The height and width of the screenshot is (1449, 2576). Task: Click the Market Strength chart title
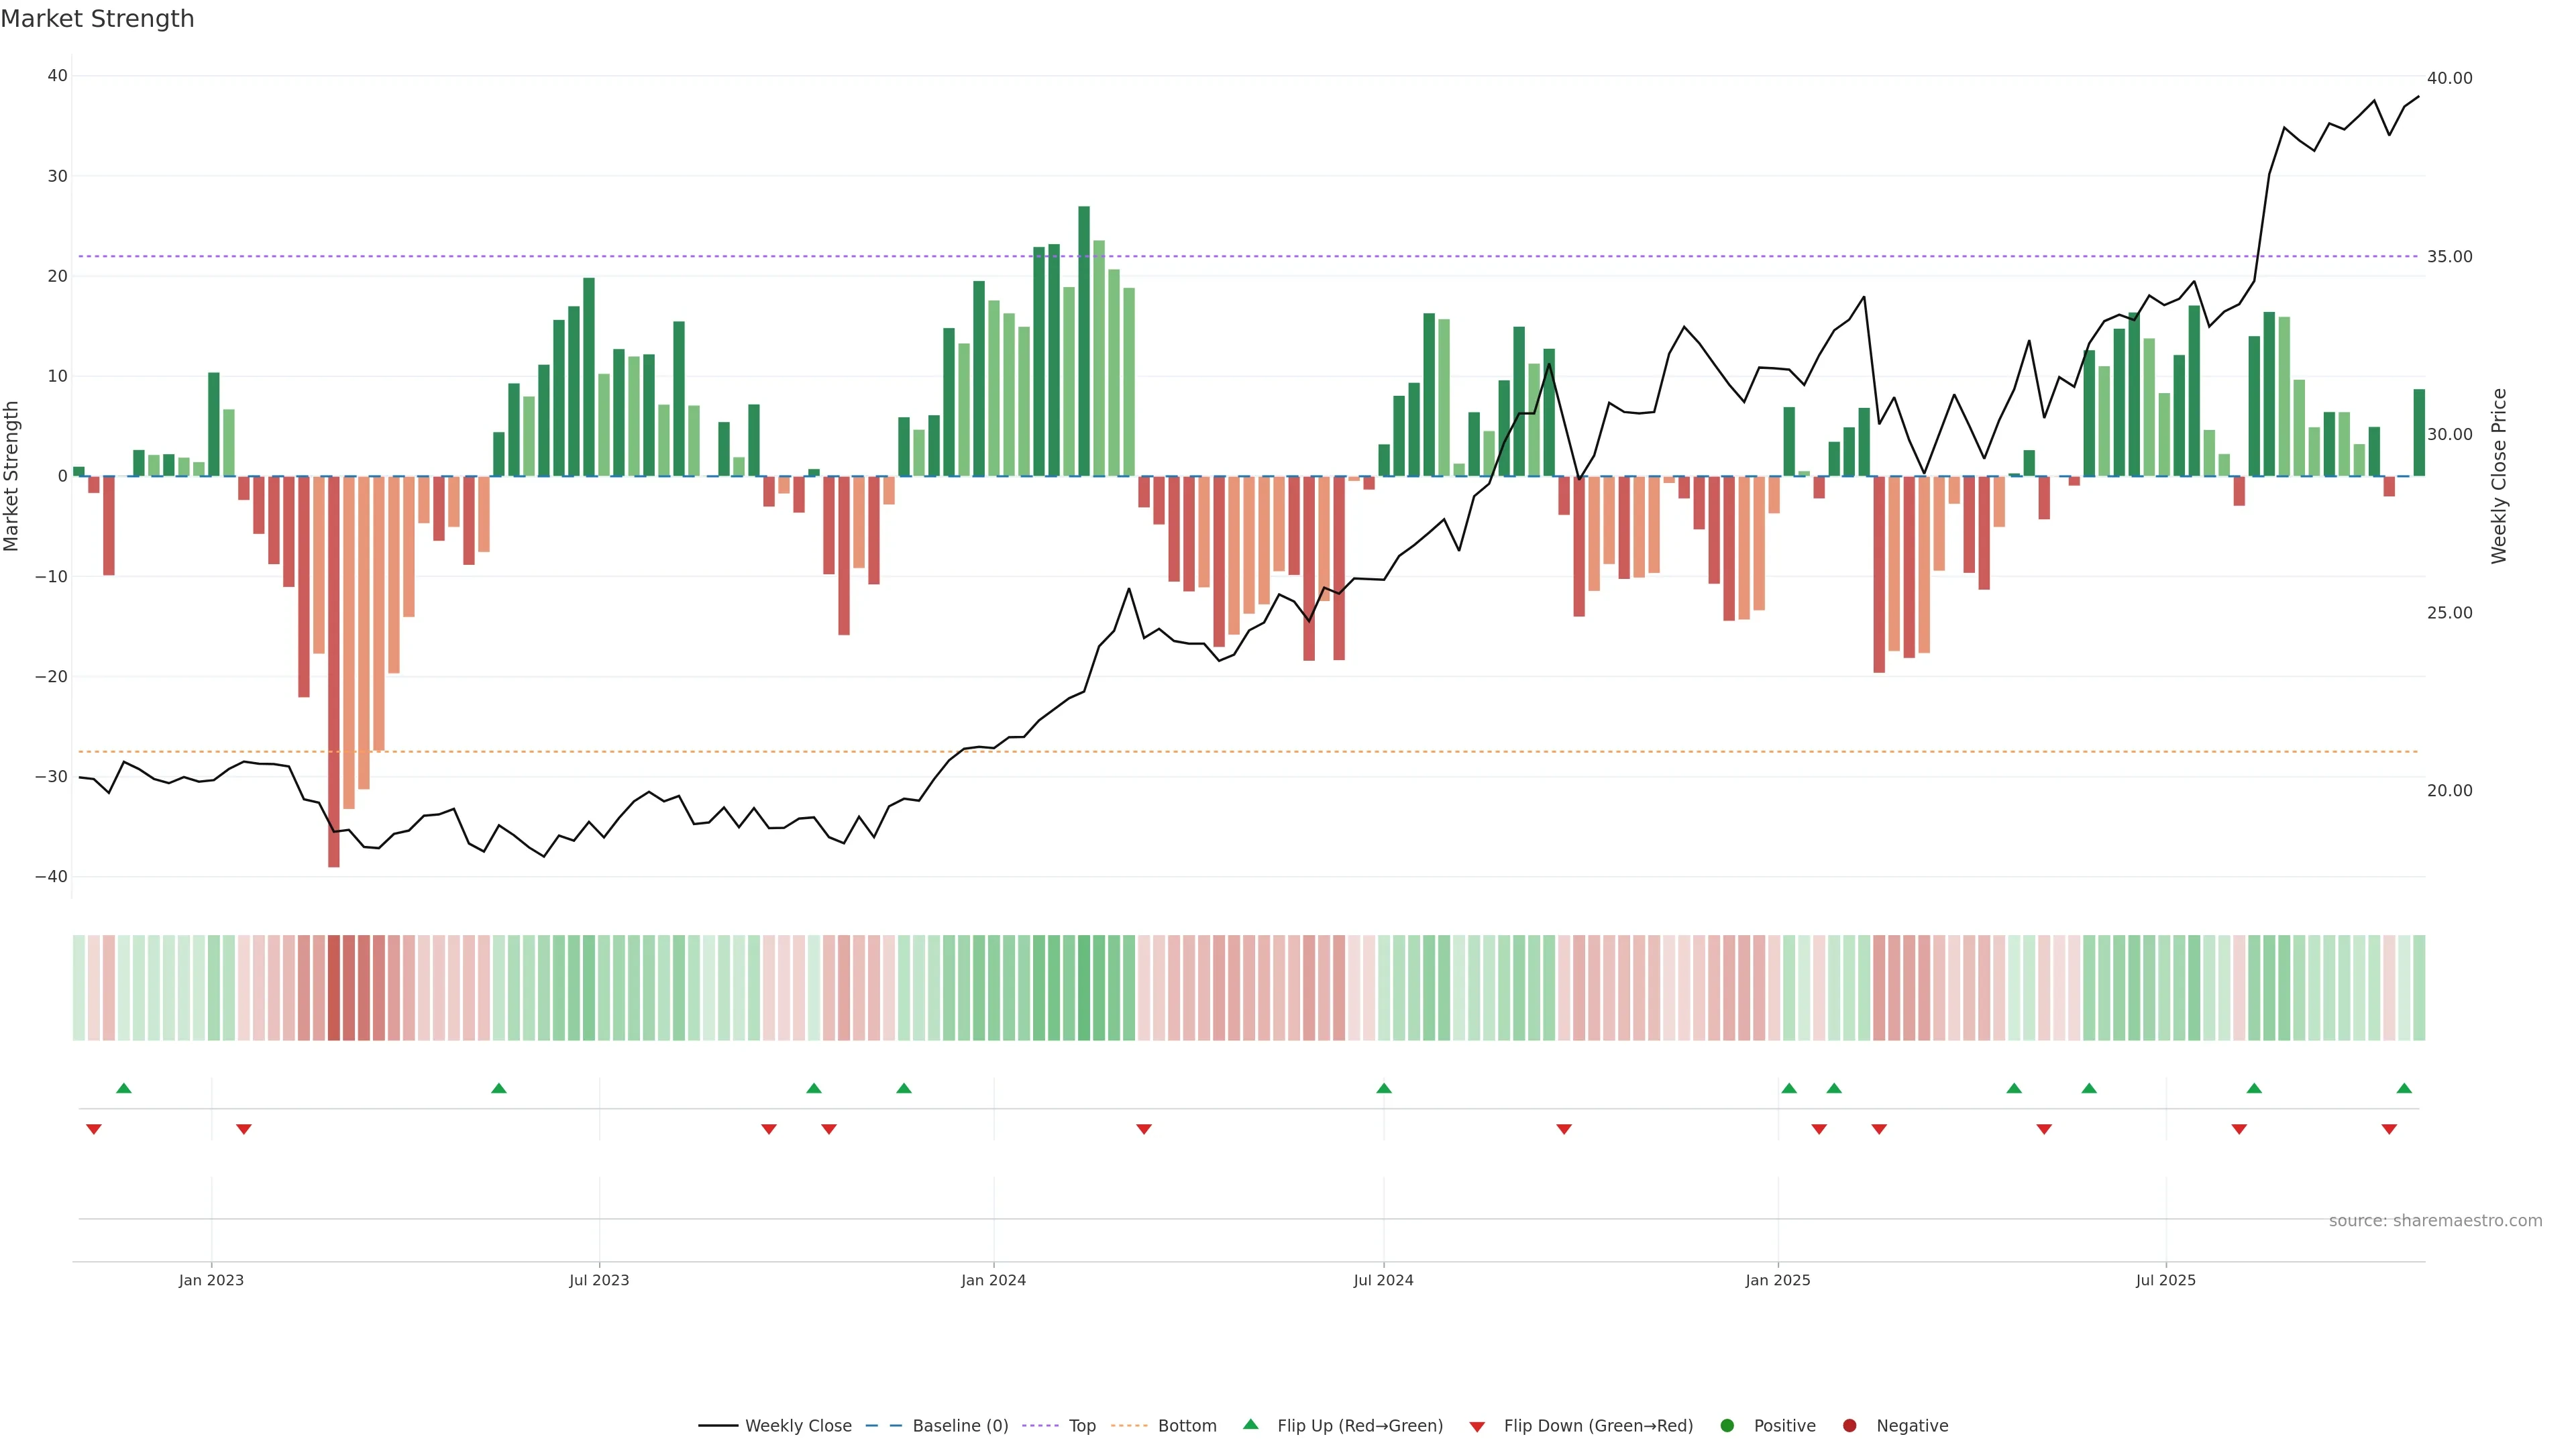[97, 19]
